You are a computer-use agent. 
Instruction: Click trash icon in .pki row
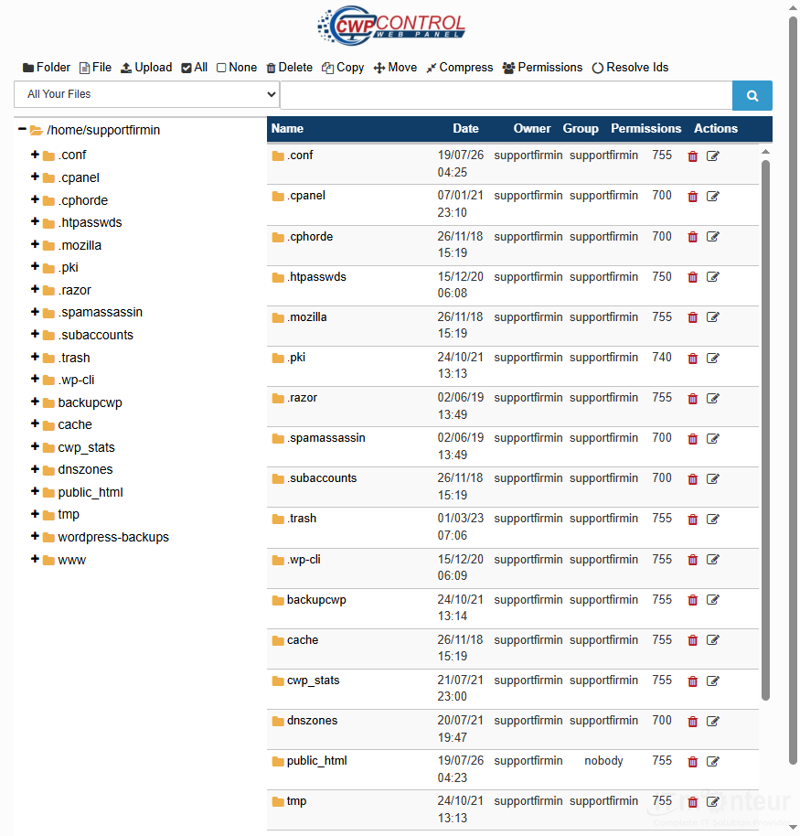[x=692, y=359]
